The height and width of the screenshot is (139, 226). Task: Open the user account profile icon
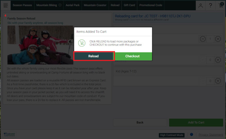pos(201,5)
